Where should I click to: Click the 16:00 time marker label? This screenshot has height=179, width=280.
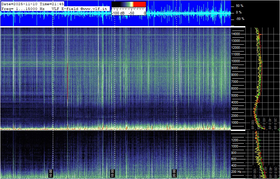(51, 172)
